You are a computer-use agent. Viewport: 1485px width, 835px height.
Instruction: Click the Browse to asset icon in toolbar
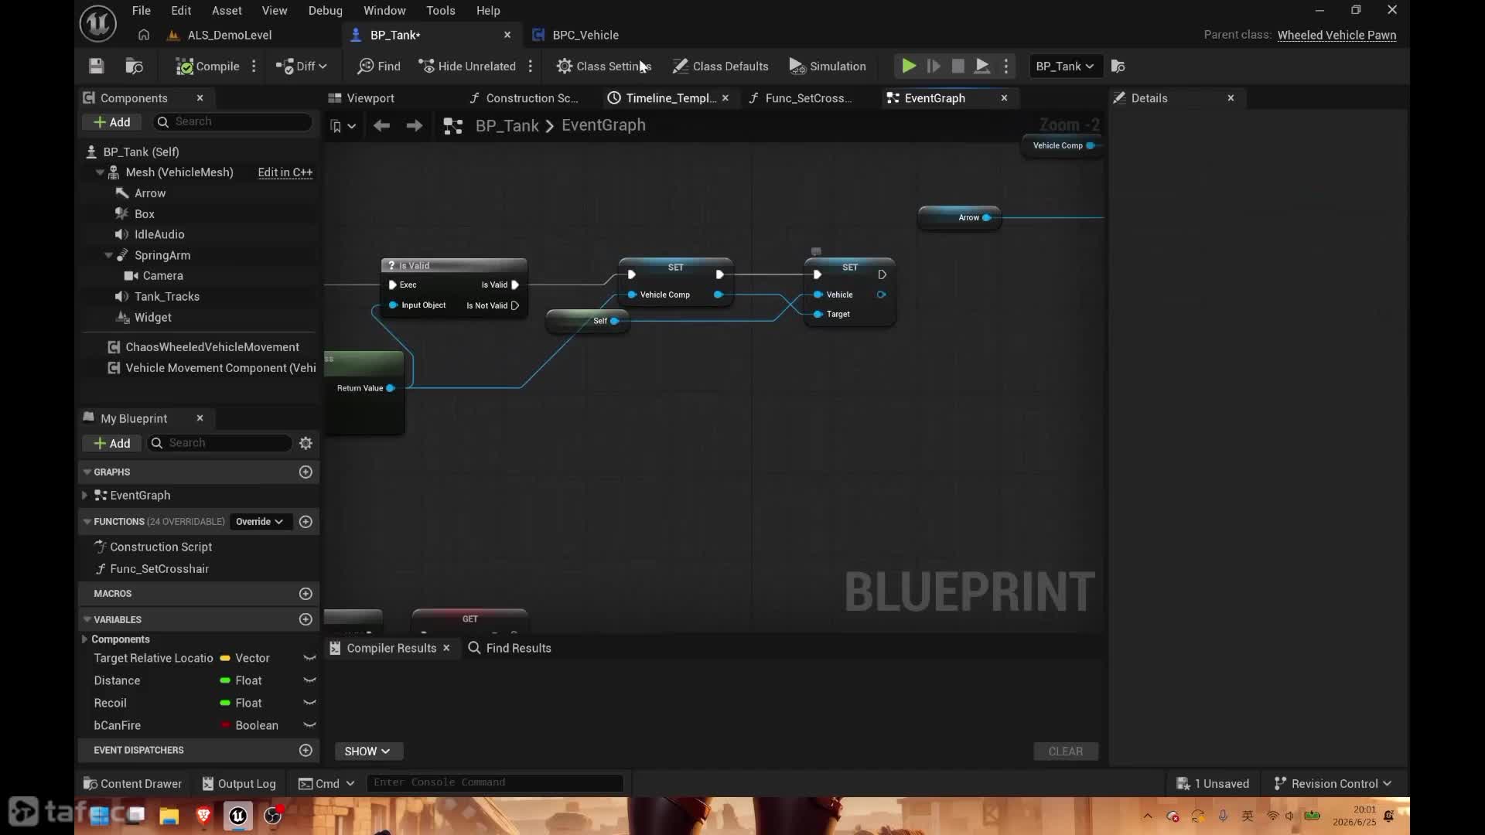click(135, 66)
